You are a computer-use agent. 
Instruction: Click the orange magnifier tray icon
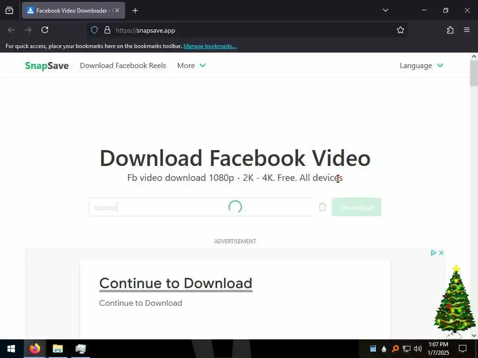(395, 349)
